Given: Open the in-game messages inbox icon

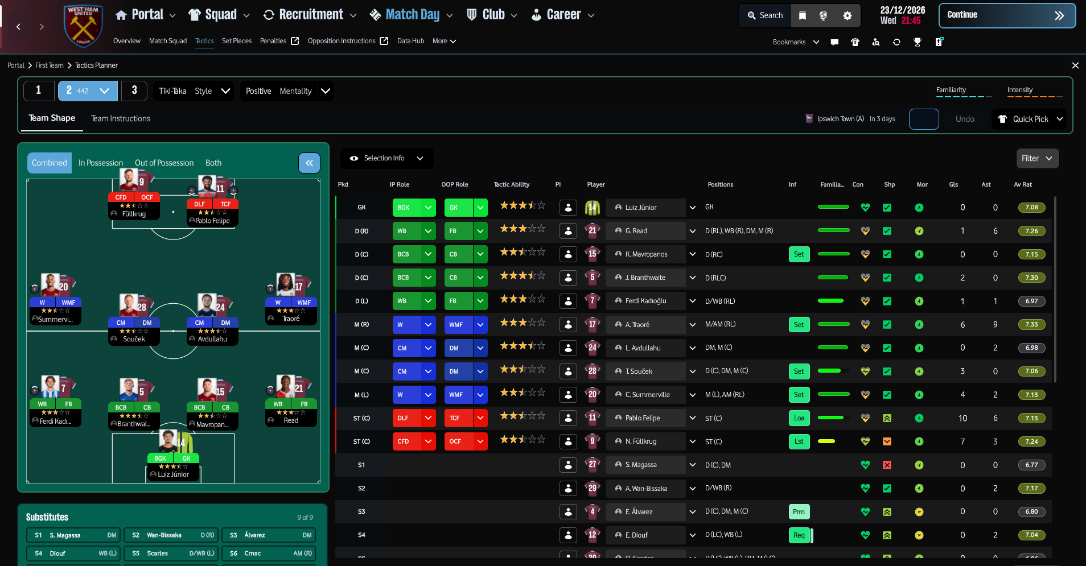Looking at the screenshot, I should point(834,42).
